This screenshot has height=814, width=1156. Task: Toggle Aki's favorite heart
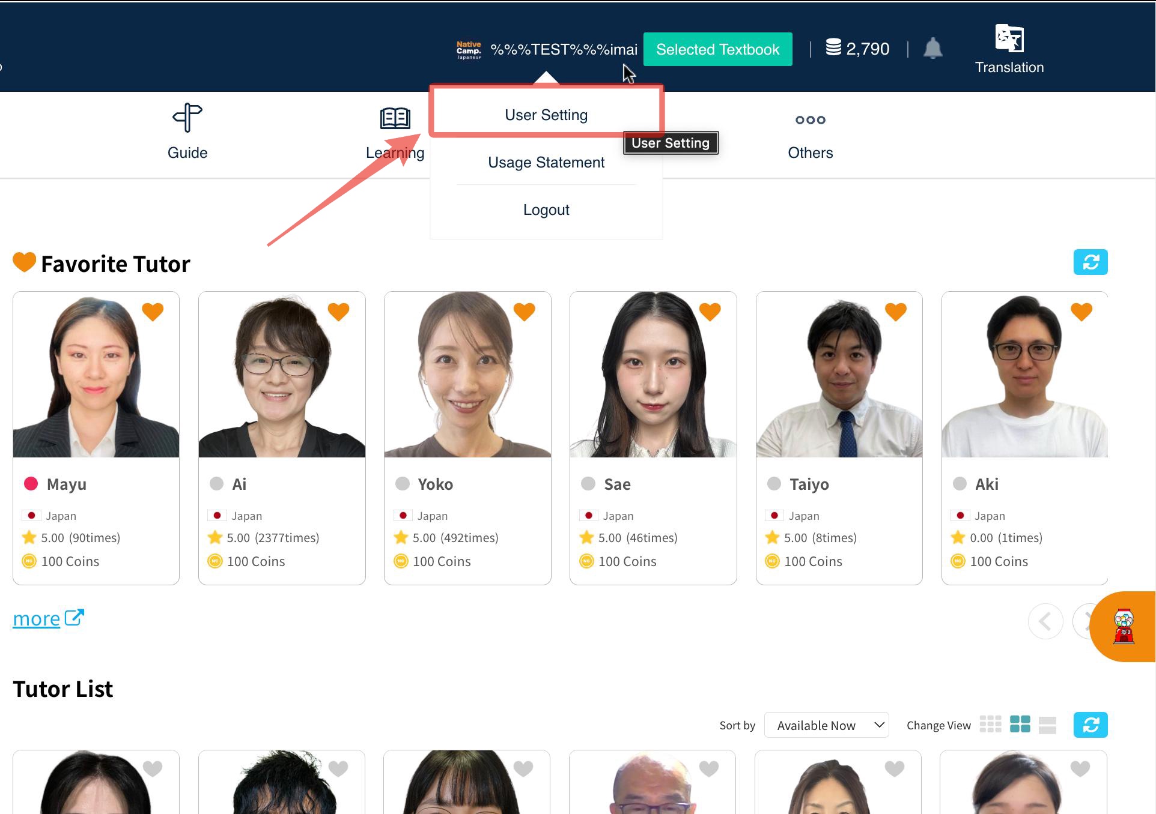tap(1081, 312)
